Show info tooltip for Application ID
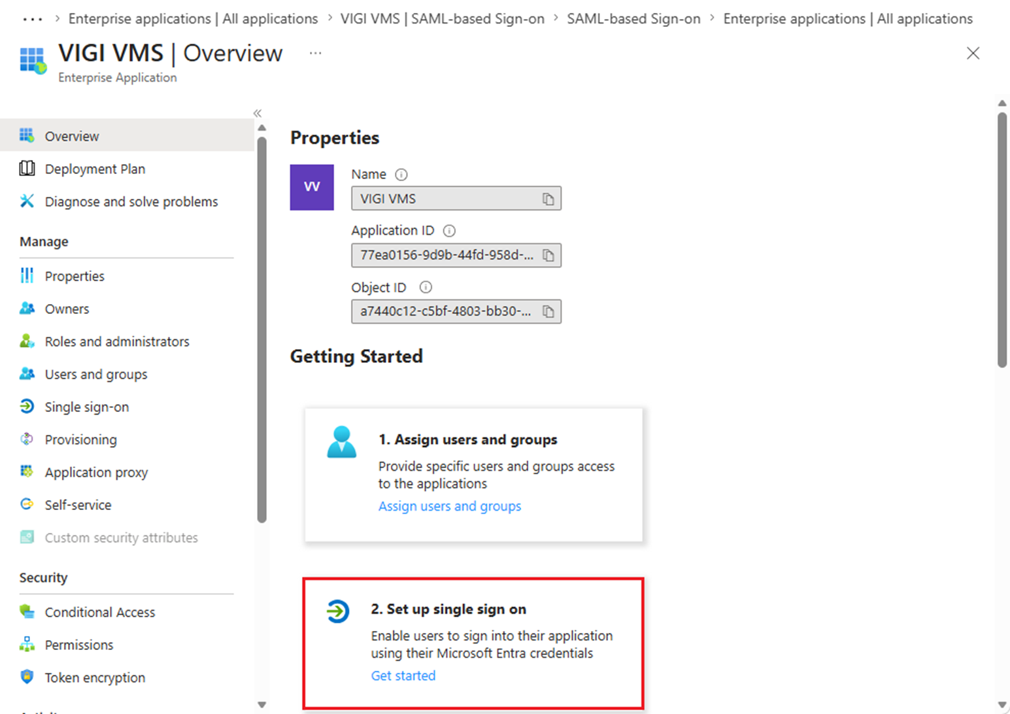Screen dimensions: 1010x714 pos(449,231)
